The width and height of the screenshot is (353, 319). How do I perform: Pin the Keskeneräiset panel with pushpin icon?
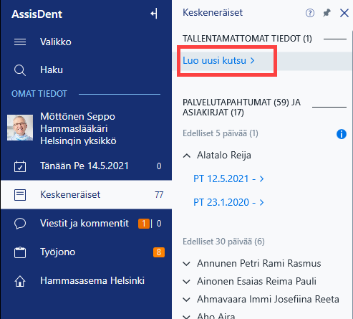click(x=327, y=13)
